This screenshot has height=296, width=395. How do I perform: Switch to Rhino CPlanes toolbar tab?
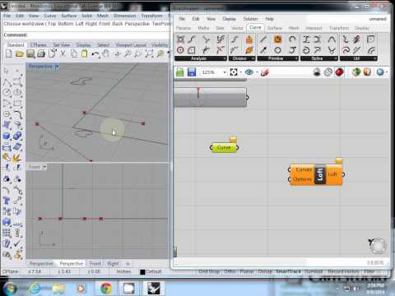click(x=39, y=45)
